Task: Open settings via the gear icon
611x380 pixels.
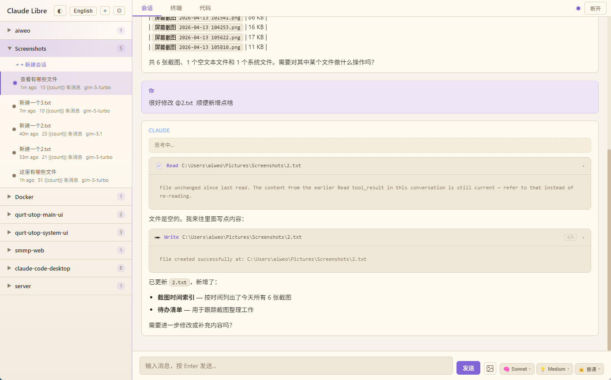Action: point(119,11)
